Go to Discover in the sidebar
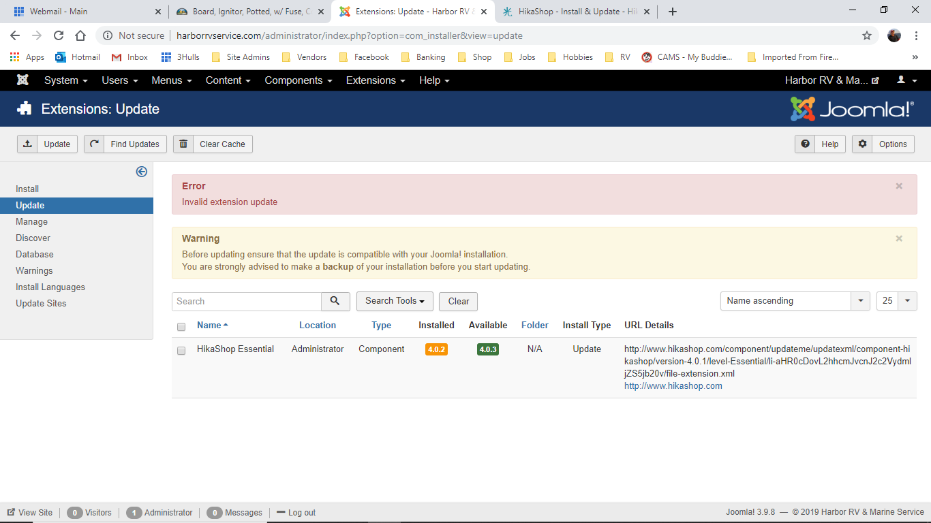 (x=33, y=238)
